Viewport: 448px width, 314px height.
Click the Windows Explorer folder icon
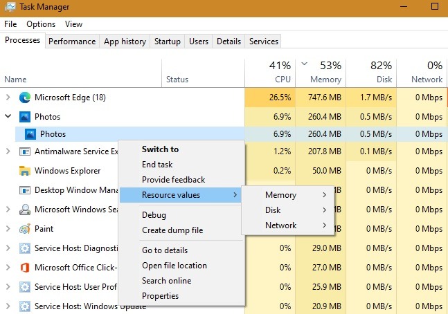point(25,171)
